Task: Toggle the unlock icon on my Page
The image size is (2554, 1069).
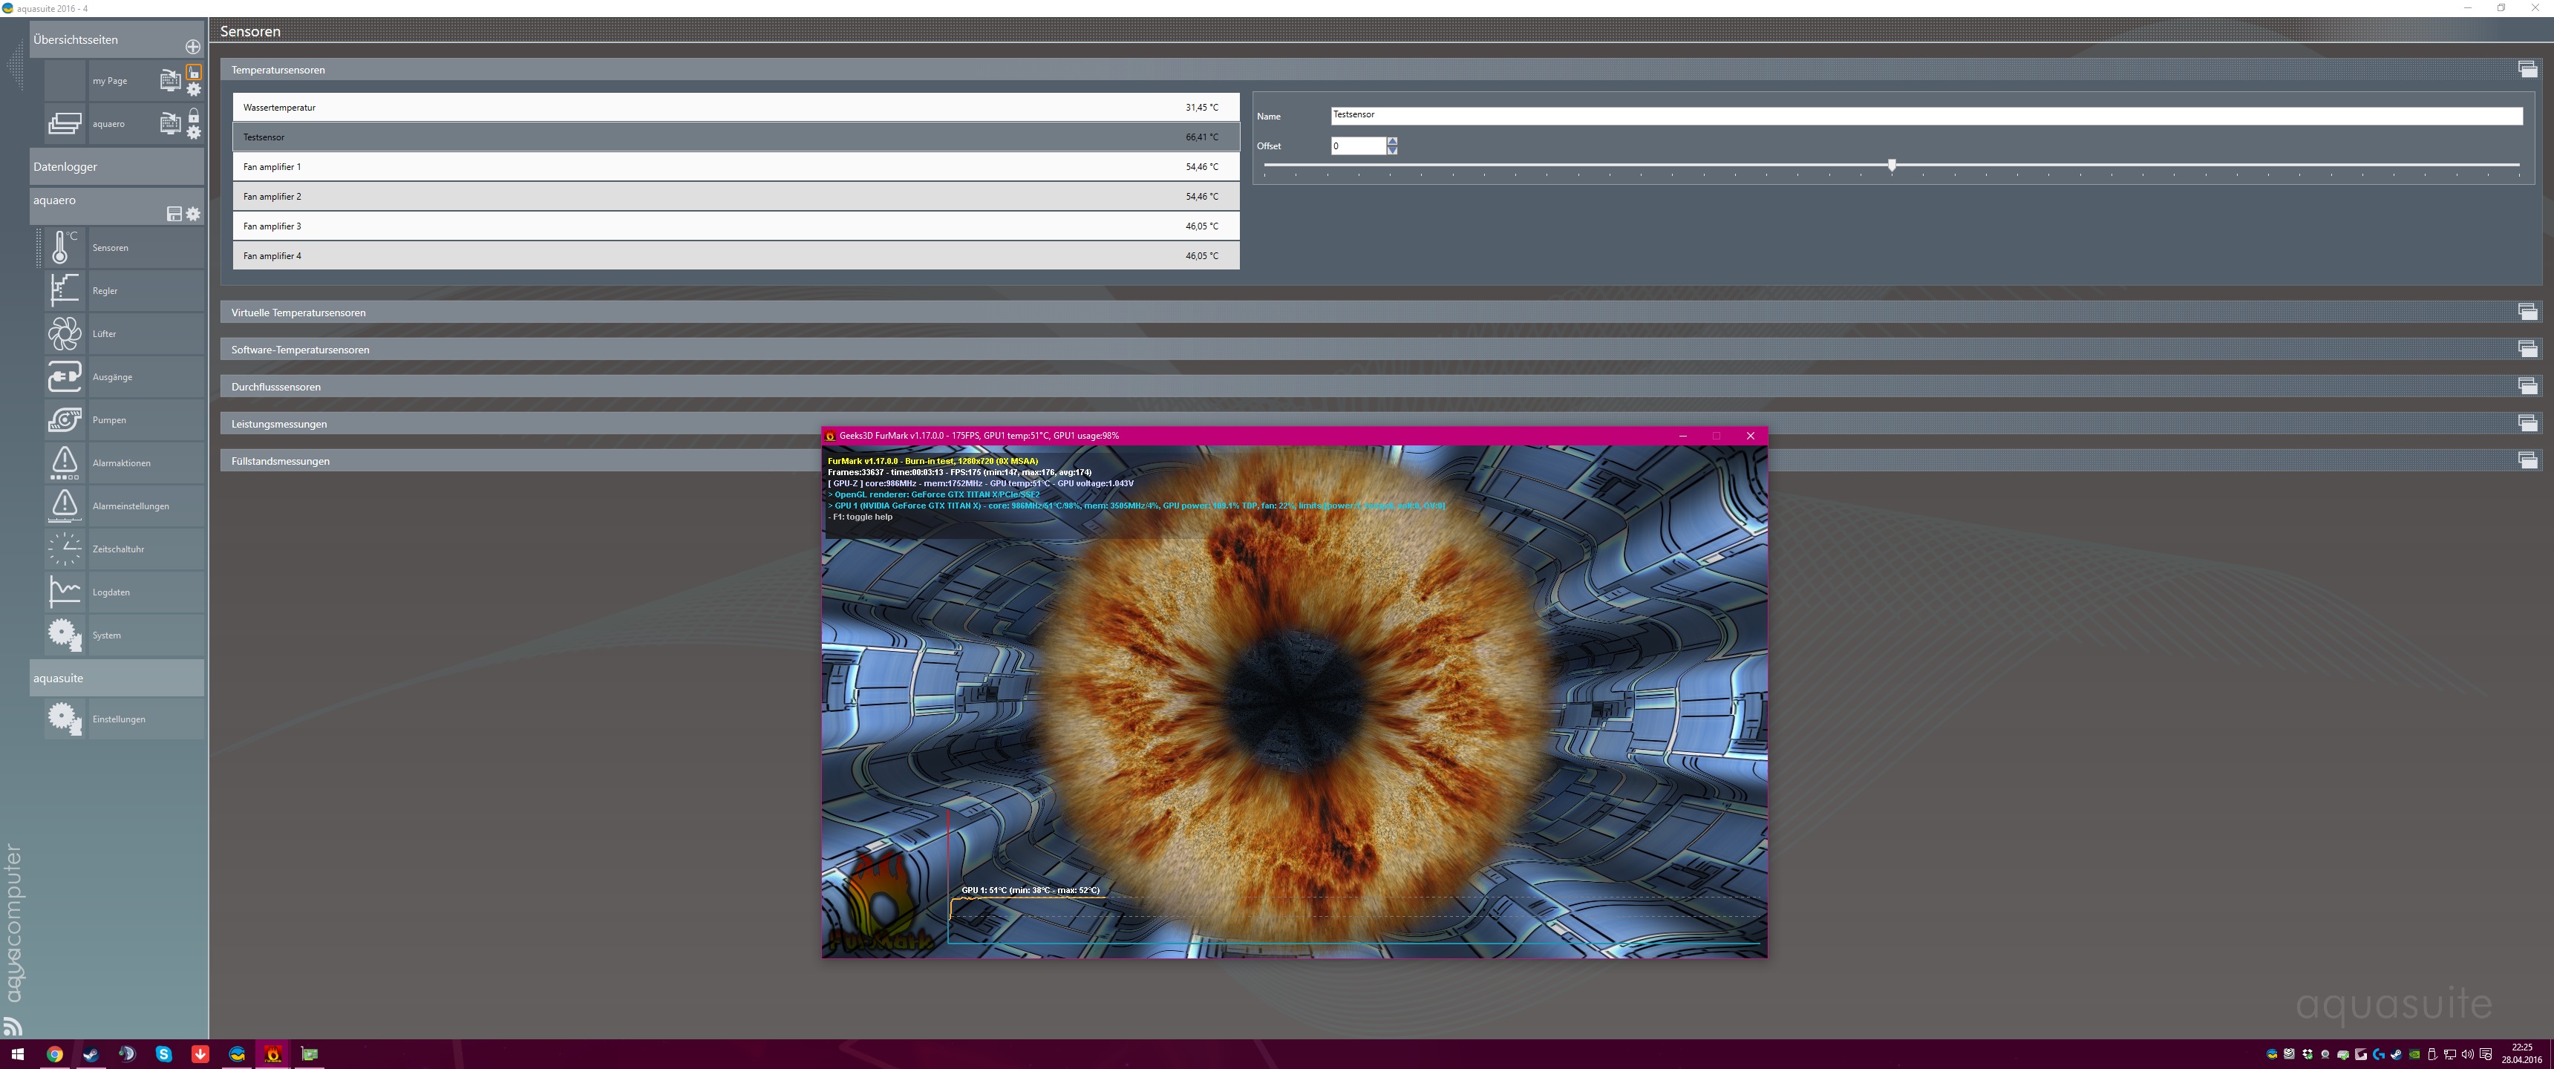Action: [195, 73]
